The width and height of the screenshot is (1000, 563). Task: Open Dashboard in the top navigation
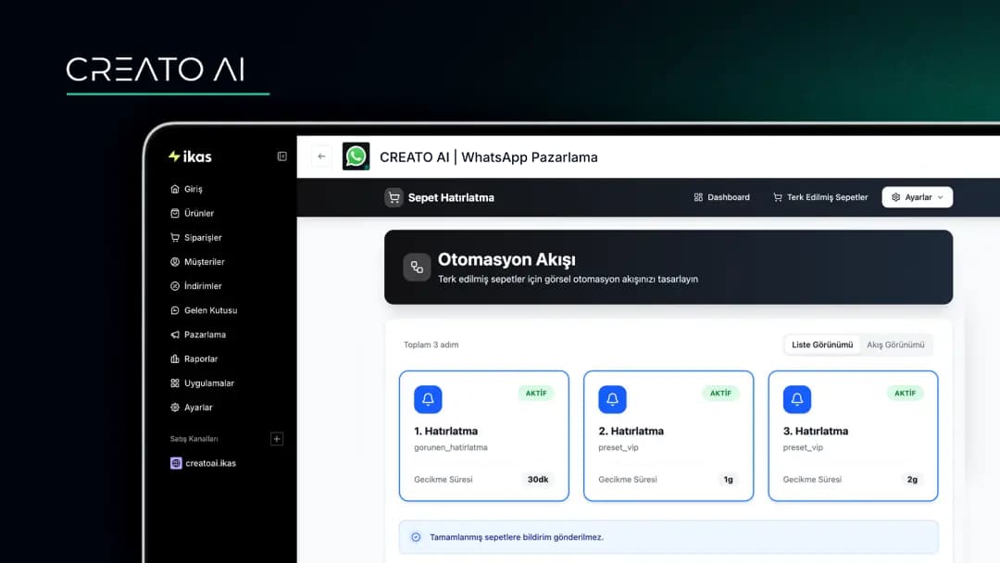point(721,197)
